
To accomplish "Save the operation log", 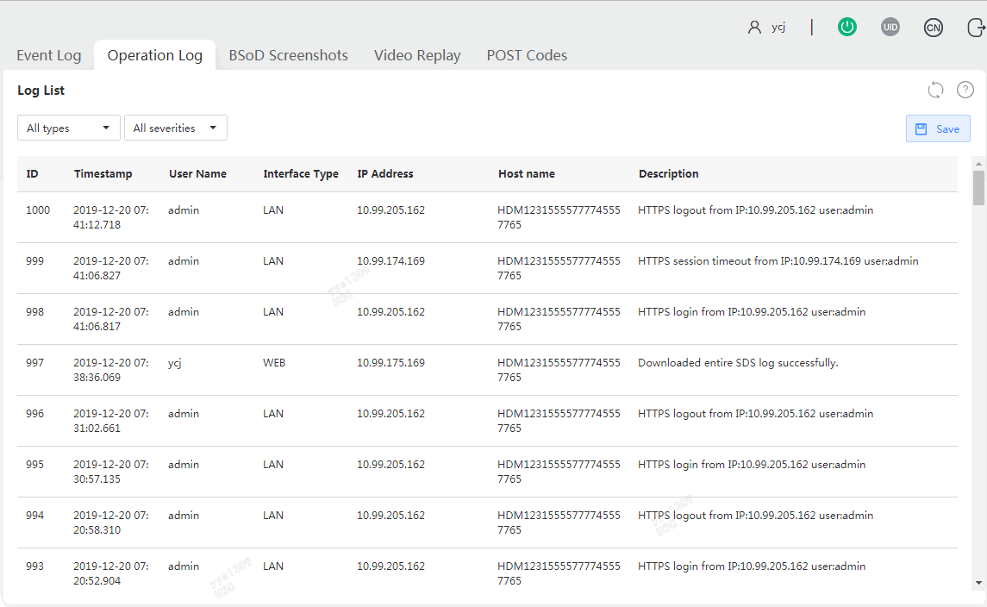I will pyautogui.click(x=938, y=128).
